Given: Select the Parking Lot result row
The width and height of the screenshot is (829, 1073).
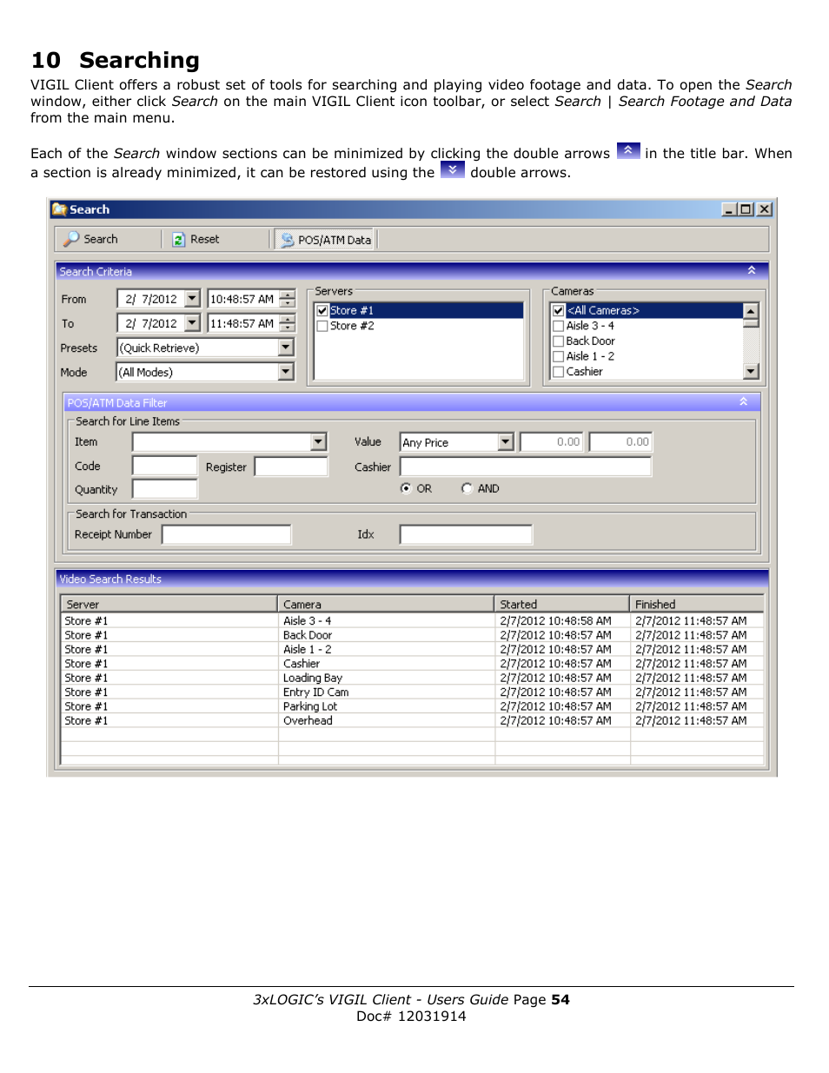Looking at the screenshot, I should (413, 706).
